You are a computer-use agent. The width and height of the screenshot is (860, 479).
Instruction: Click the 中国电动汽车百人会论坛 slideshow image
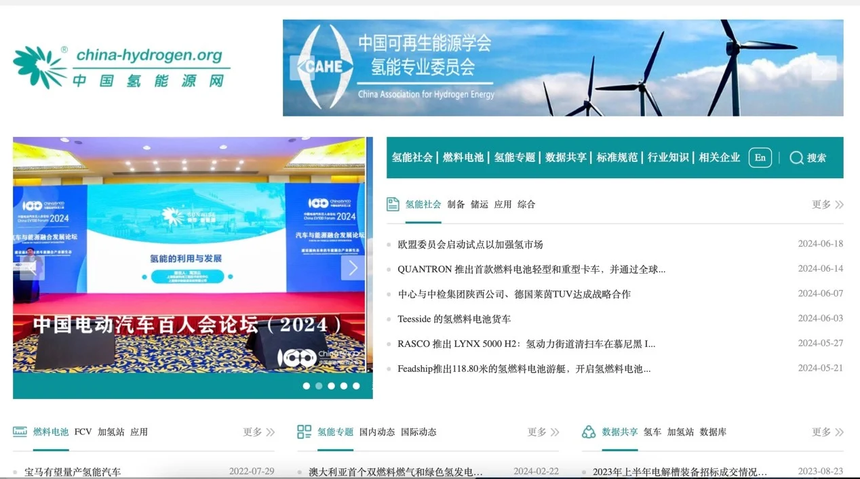(x=189, y=255)
